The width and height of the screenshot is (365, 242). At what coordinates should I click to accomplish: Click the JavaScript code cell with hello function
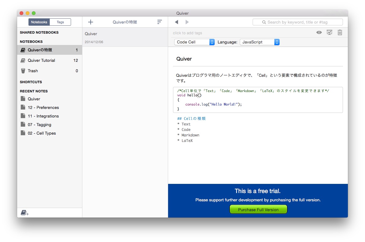pos(258,100)
